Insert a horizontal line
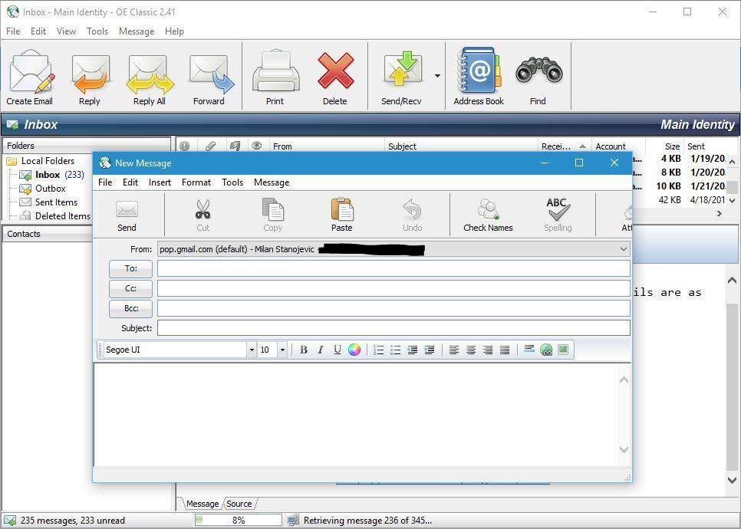This screenshot has width=741, height=529. pyautogui.click(x=529, y=350)
